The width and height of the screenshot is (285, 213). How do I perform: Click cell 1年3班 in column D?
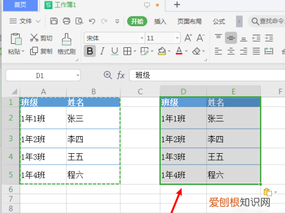(184, 157)
